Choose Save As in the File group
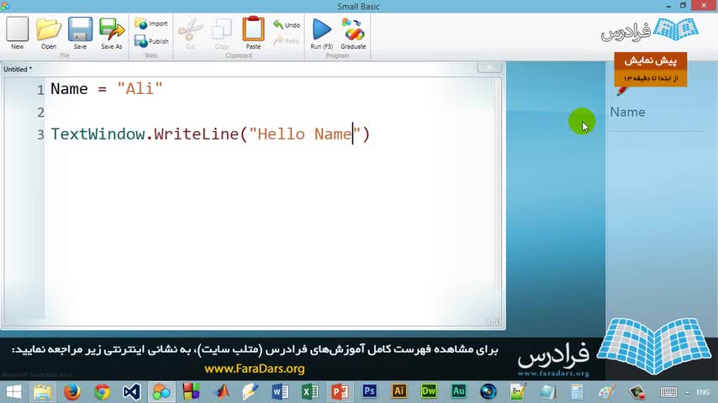 click(112, 33)
